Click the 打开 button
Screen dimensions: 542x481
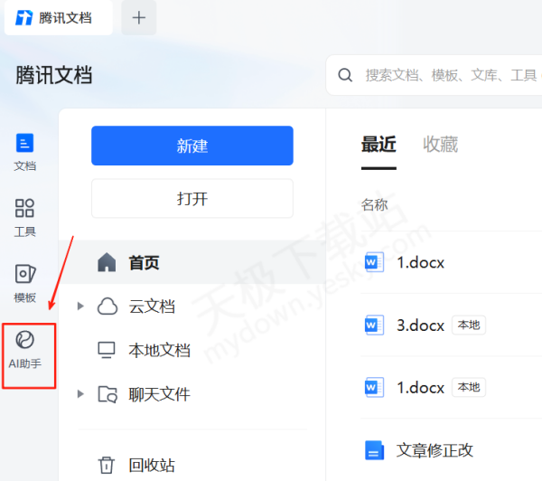192,198
